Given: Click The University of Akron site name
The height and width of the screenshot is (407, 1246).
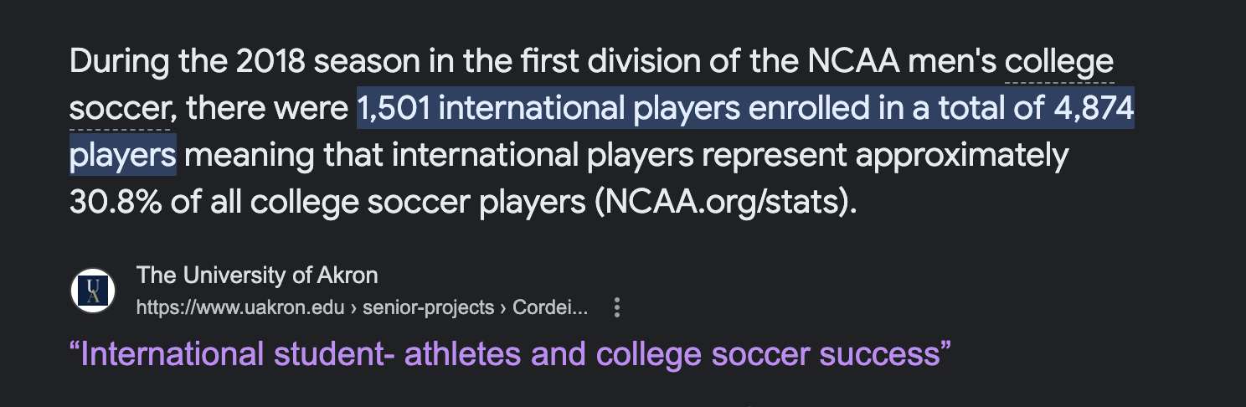Looking at the screenshot, I should (257, 275).
